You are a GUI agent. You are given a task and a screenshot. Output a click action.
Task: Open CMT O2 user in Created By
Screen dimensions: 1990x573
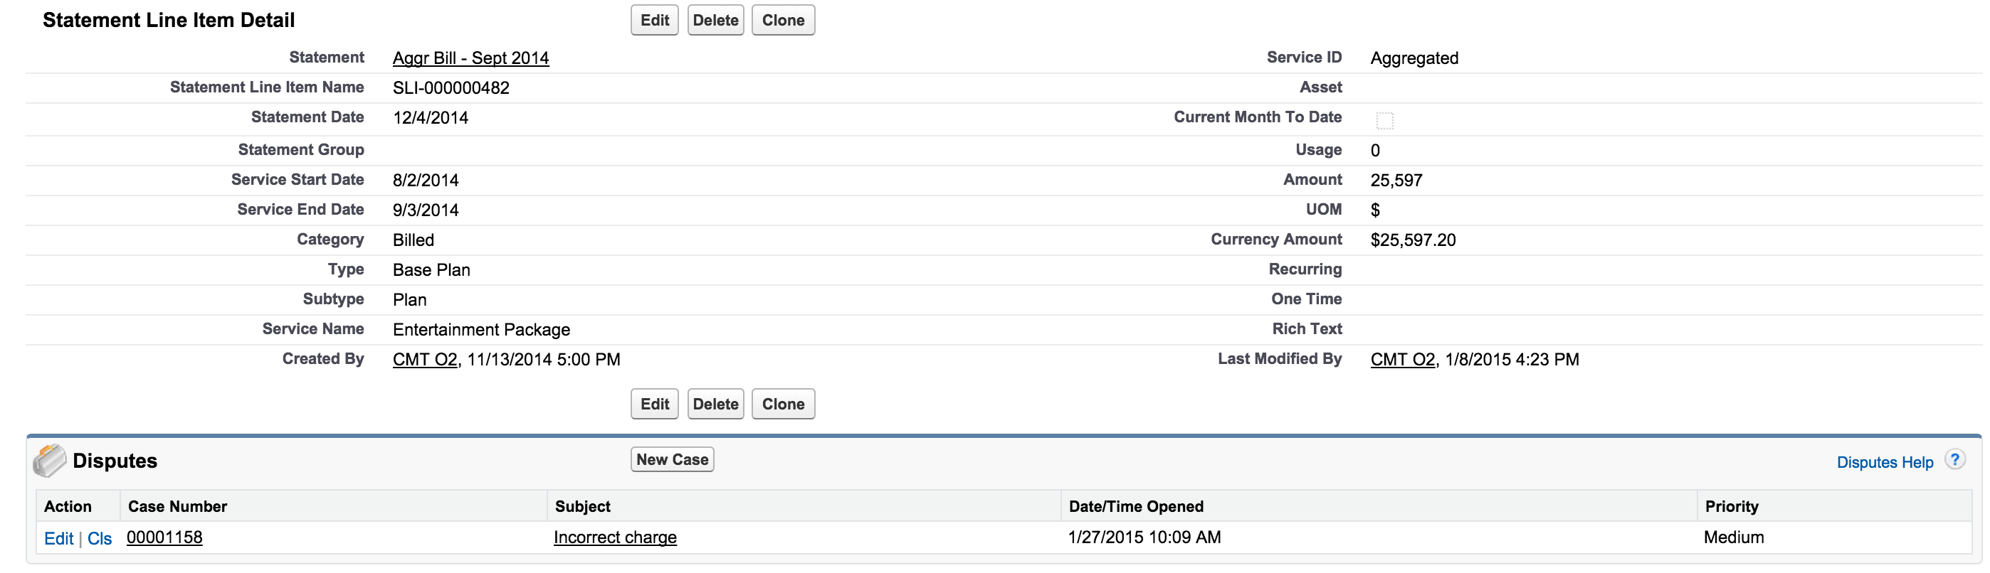pyautogui.click(x=425, y=360)
